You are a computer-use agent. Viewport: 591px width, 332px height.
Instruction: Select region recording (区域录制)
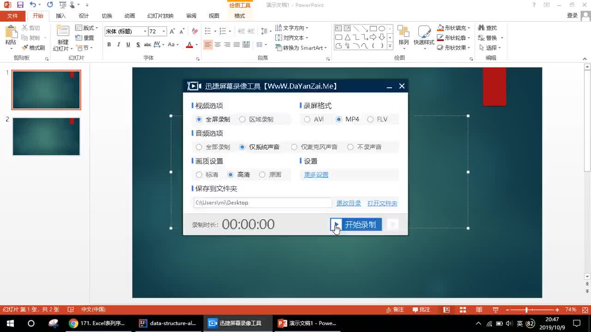point(256,119)
